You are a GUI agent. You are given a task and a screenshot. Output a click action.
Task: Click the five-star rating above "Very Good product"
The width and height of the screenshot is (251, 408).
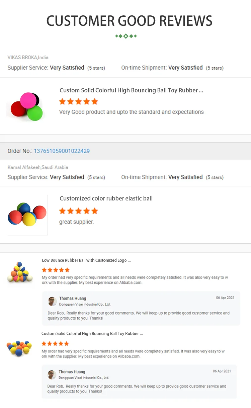pyautogui.click(x=78, y=101)
